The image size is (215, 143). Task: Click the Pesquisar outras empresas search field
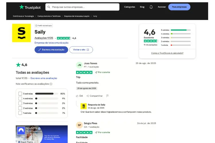tap(82, 7)
